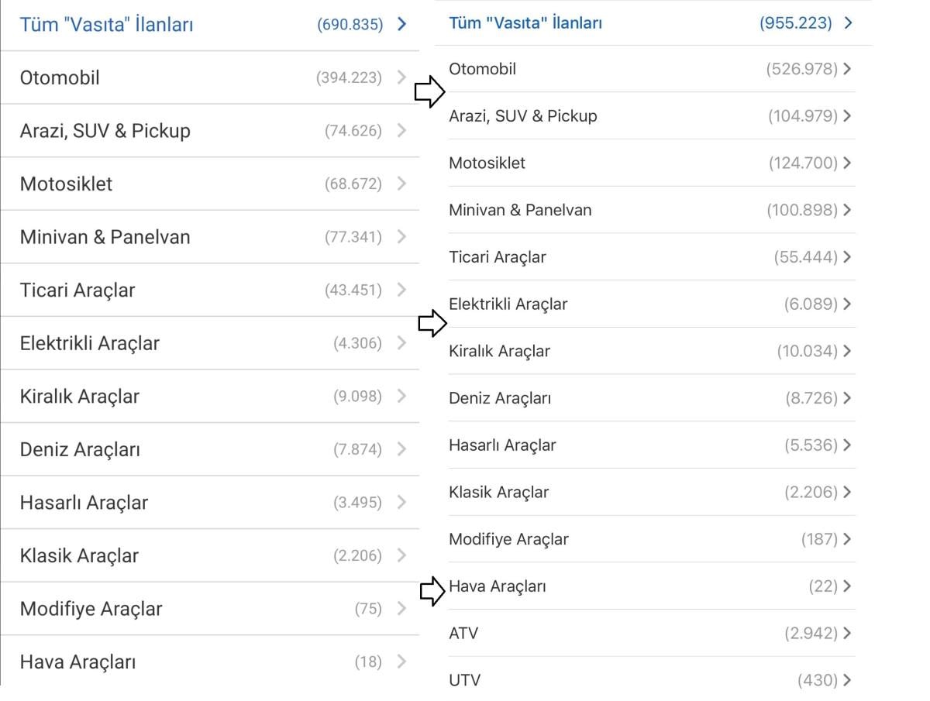
Task: Click arrow icon pointing at Elektrikli Araçlar
Action: 432,323
